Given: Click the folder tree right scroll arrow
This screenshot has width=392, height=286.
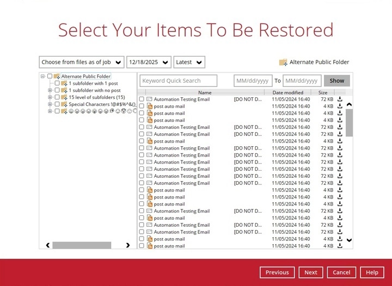Looking at the screenshot, I should (x=128, y=245).
